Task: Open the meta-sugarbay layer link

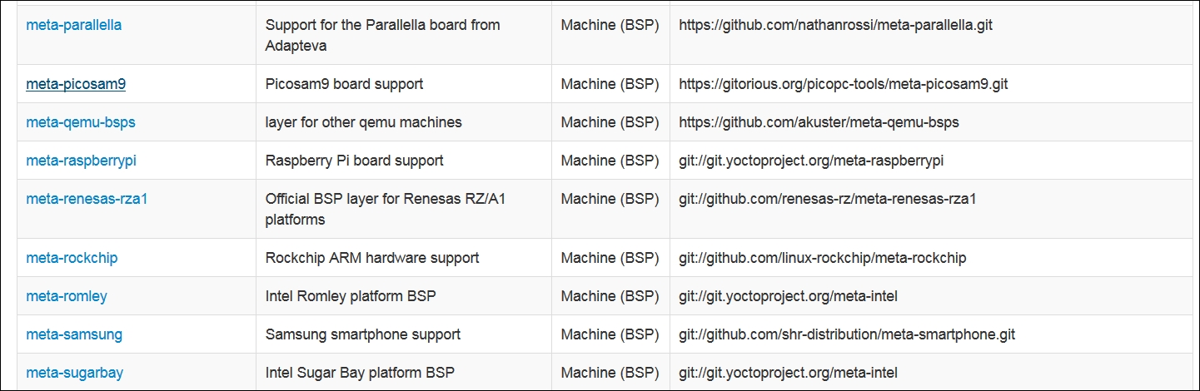Action: [x=75, y=373]
